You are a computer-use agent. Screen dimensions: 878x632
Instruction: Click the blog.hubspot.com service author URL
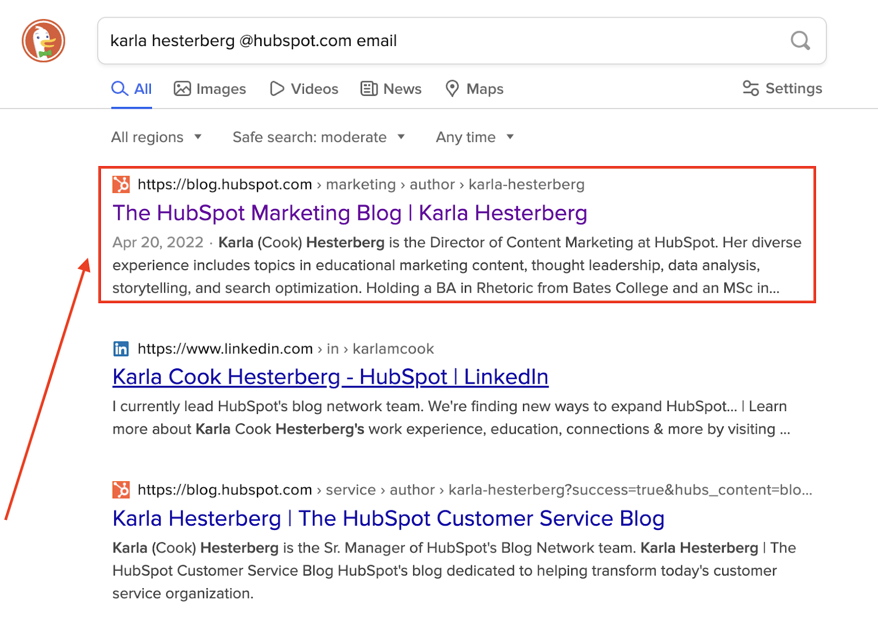pyautogui.click(x=475, y=489)
